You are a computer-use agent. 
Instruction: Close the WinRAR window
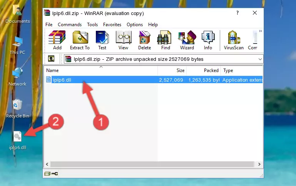pyautogui.click(x=255, y=13)
